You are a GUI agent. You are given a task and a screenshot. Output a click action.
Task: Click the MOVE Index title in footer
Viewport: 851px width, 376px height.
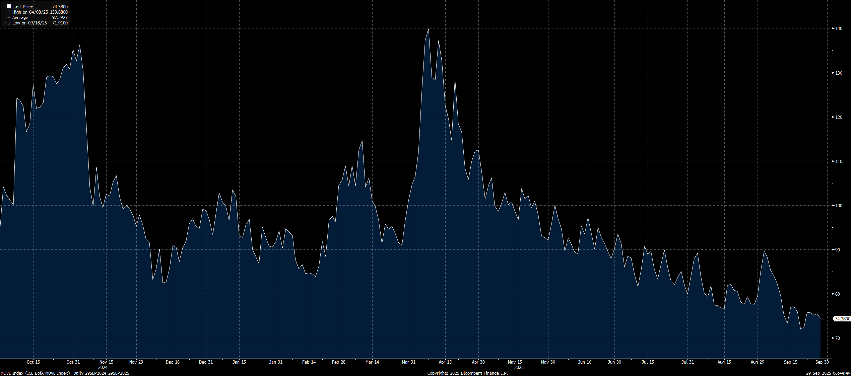pyautogui.click(x=35, y=373)
